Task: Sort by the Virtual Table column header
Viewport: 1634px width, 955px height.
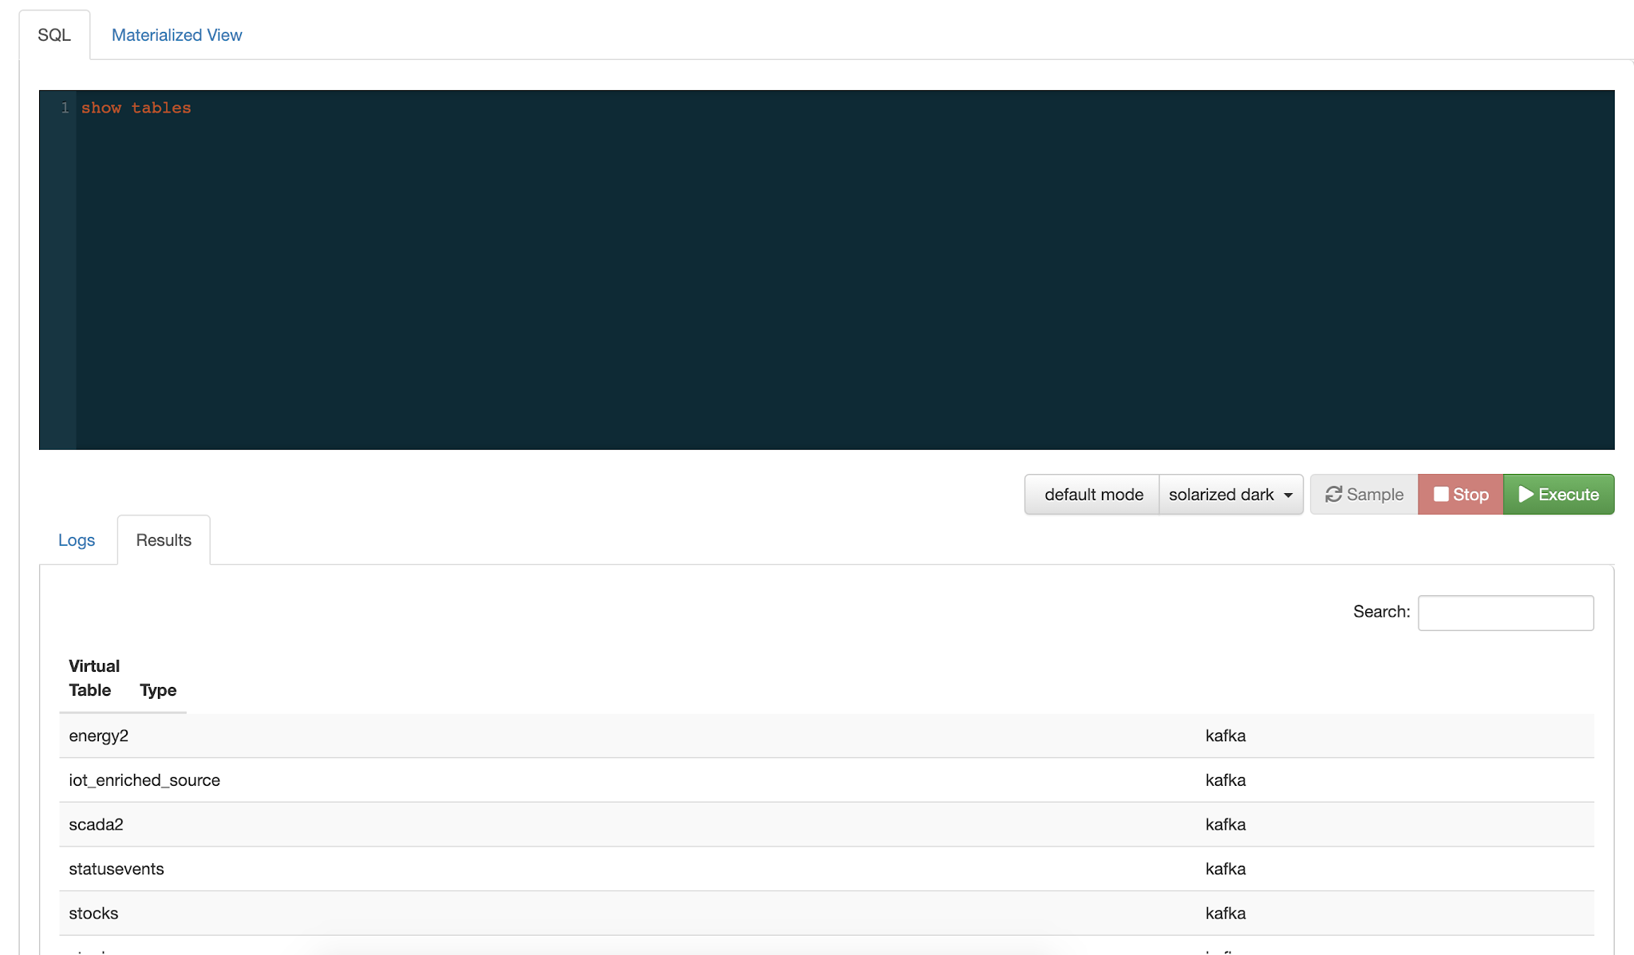Action: coord(94,677)
